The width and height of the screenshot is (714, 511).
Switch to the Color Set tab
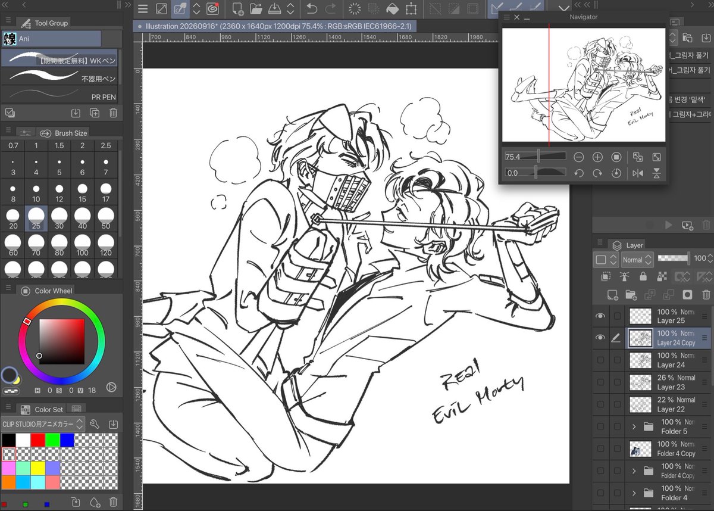tap(42, 410)
